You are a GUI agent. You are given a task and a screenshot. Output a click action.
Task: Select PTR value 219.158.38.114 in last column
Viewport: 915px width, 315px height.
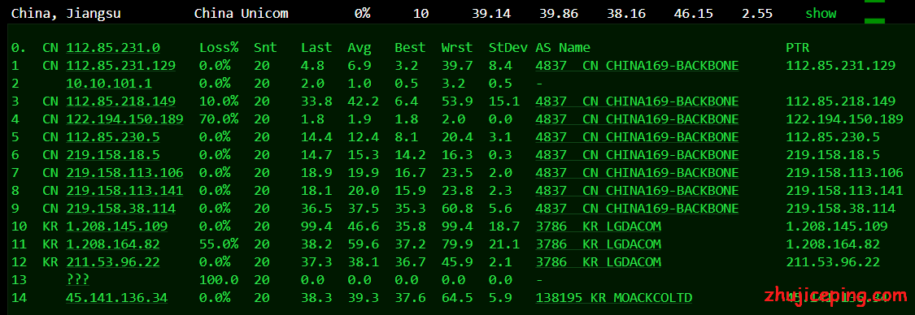(840, 209)
